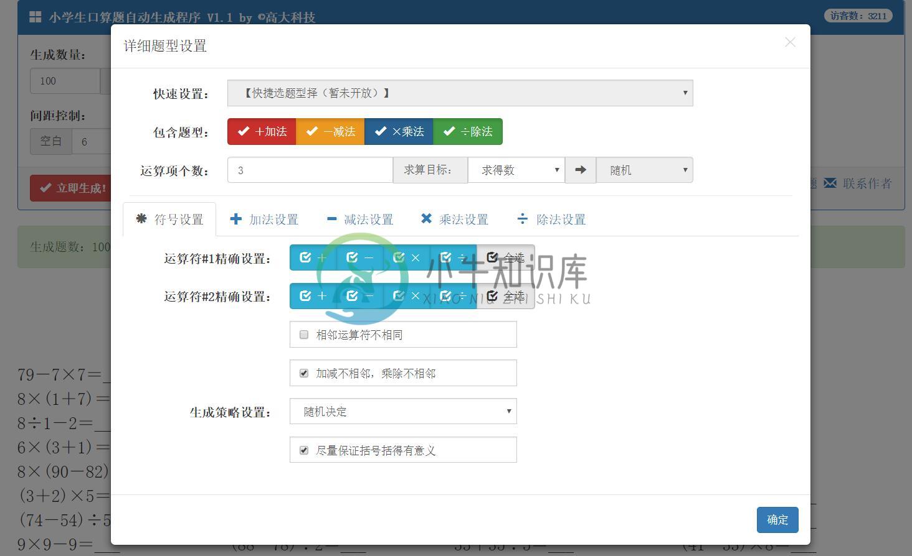Open the 快速设置 quick type dropdown
The image size is (912, 556).
(x=460, y=93)
